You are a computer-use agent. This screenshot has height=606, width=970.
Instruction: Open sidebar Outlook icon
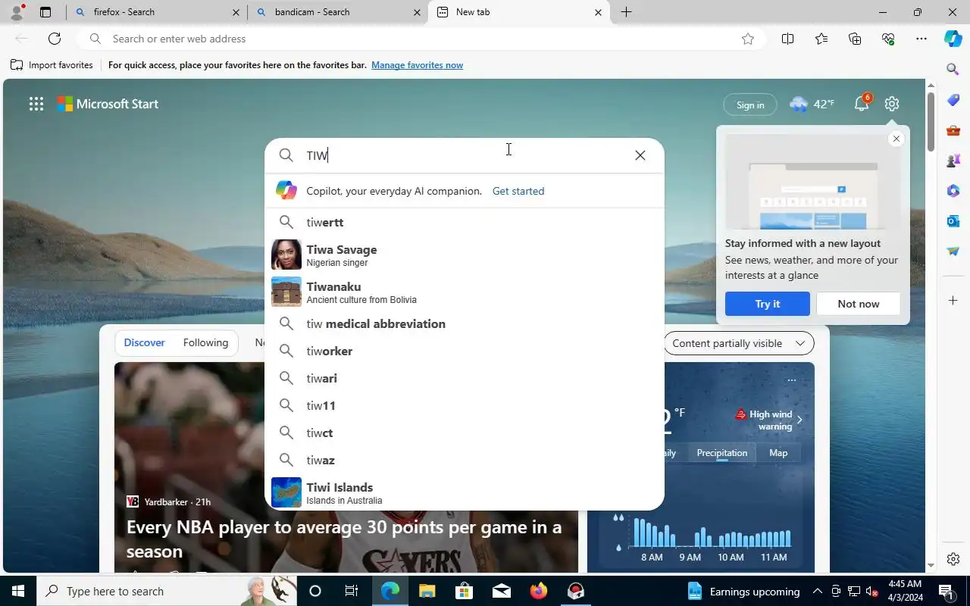(x=953, y=221)
